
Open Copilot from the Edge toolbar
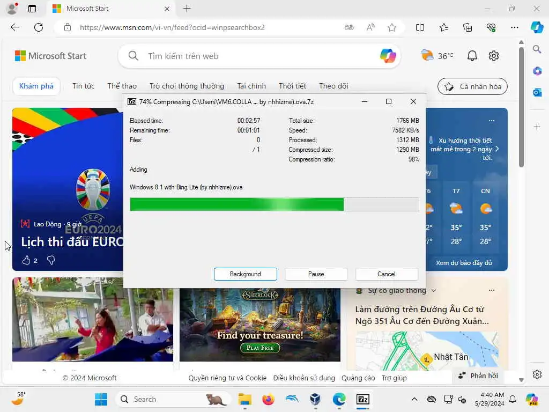pyautogui.click(x=537, y=27)
